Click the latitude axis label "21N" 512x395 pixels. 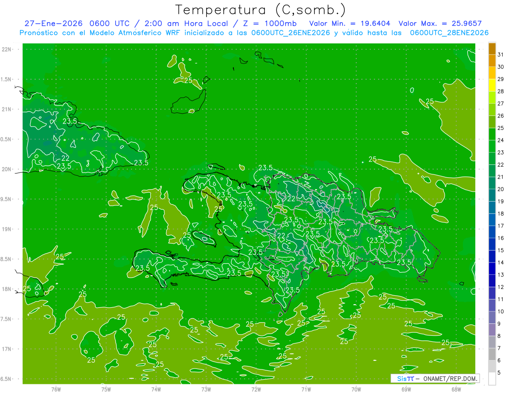(x=7, y=110)
